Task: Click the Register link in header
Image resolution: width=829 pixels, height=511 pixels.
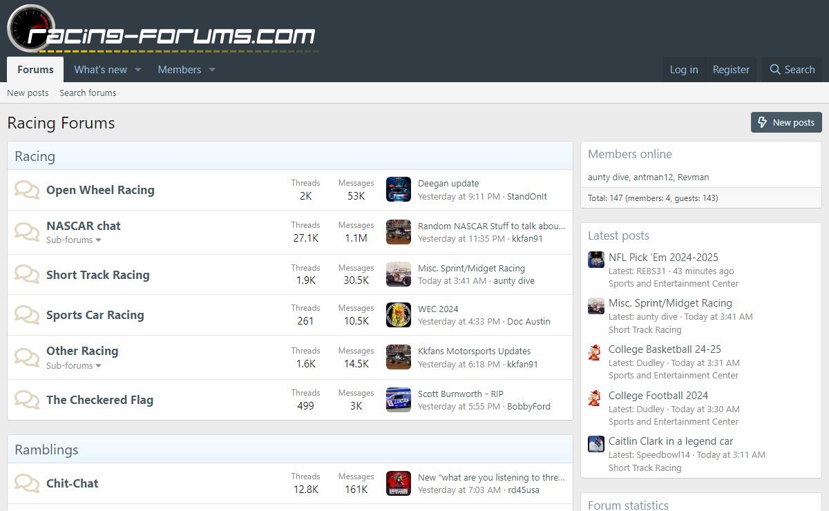Action: (x=731, y=70)
